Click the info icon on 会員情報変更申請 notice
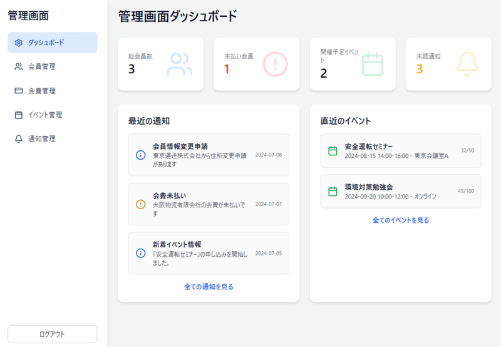Screen dimensions: 501x347 (140, 155)
